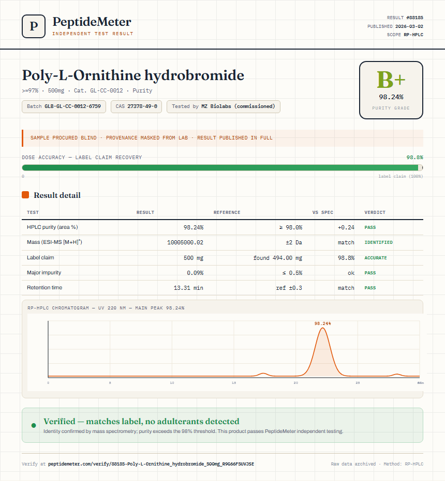Click the PeptideMeter P logo icon
445x481 pixels.
[x=34, y=26]
